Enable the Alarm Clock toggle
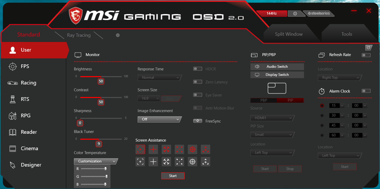Image resolution: width=380 pixels, height=189 pixels. (366, 91)
